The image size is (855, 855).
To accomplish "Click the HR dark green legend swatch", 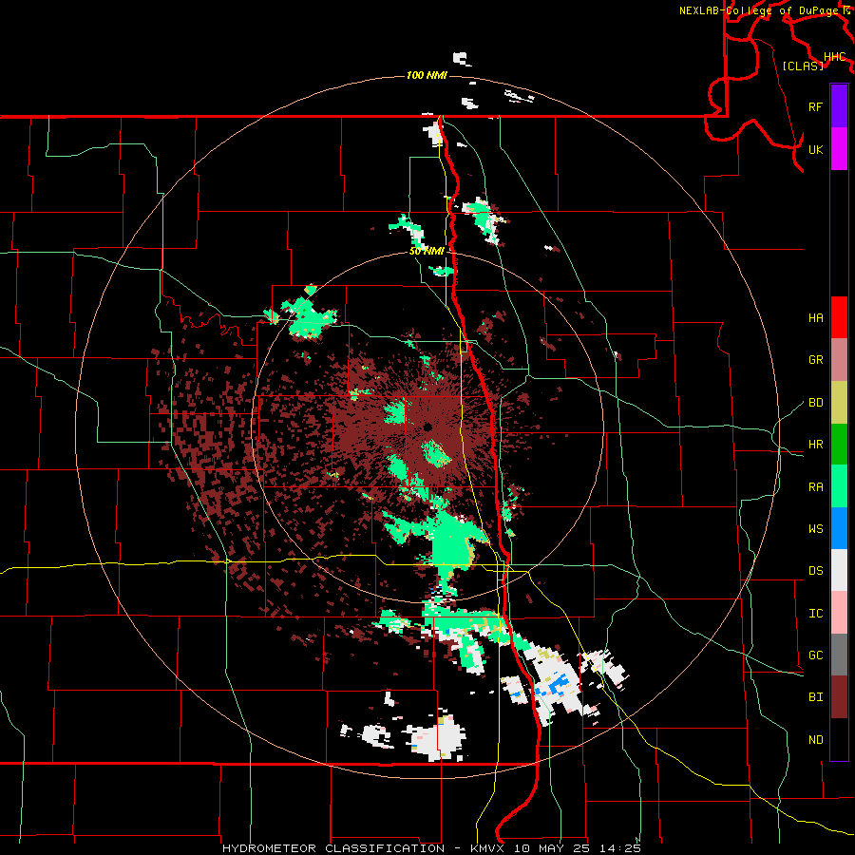I will pyautogui.click(x=839, y=445).
